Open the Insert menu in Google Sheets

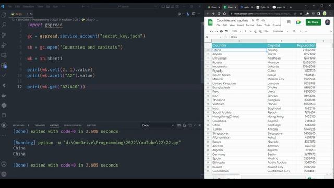click(241, 25)
